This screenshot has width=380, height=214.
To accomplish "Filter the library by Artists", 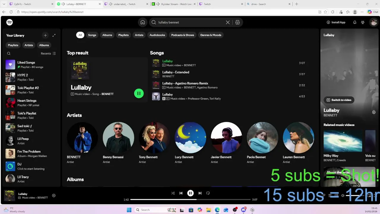I will pos(29,45).
